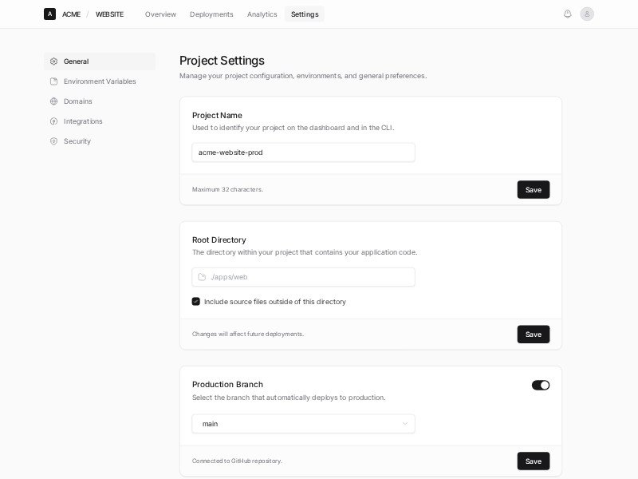Click the WEBSITE project breadcrumb
638x479 pixels.
coord(109,14)
